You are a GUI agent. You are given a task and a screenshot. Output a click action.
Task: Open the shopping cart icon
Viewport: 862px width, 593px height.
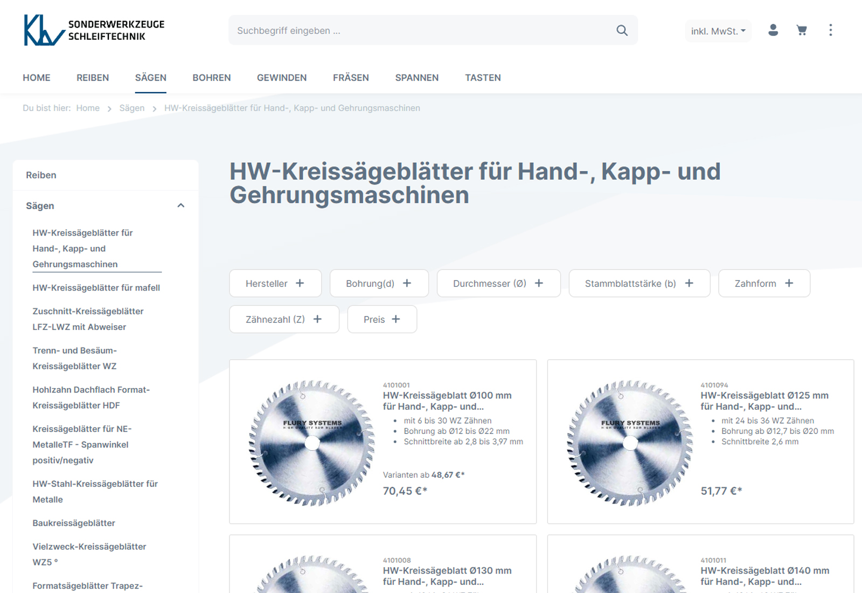[x=802, y=30]
